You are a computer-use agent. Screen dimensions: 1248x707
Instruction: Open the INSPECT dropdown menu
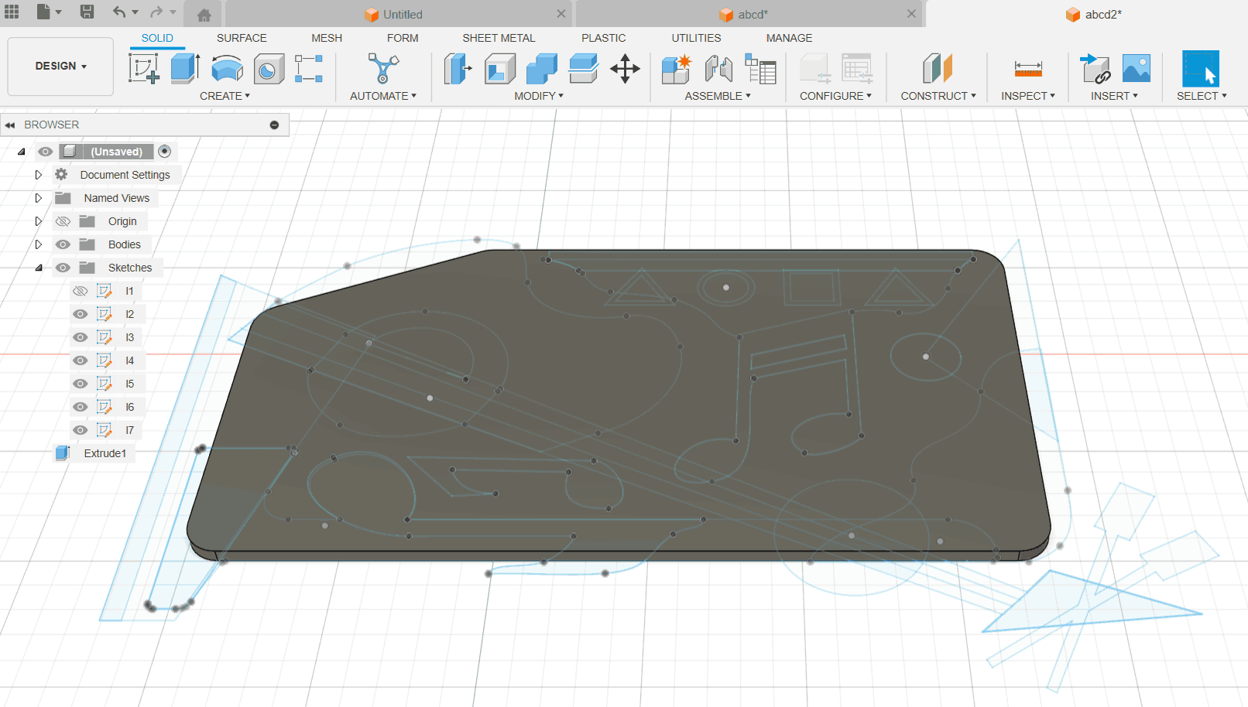(1028, 96)
